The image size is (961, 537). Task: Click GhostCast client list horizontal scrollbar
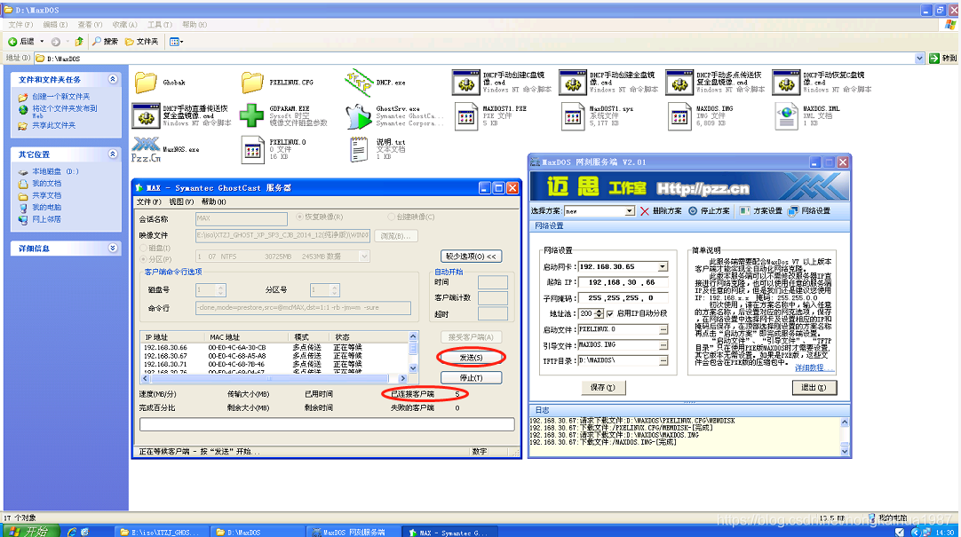tap(274, 378)
